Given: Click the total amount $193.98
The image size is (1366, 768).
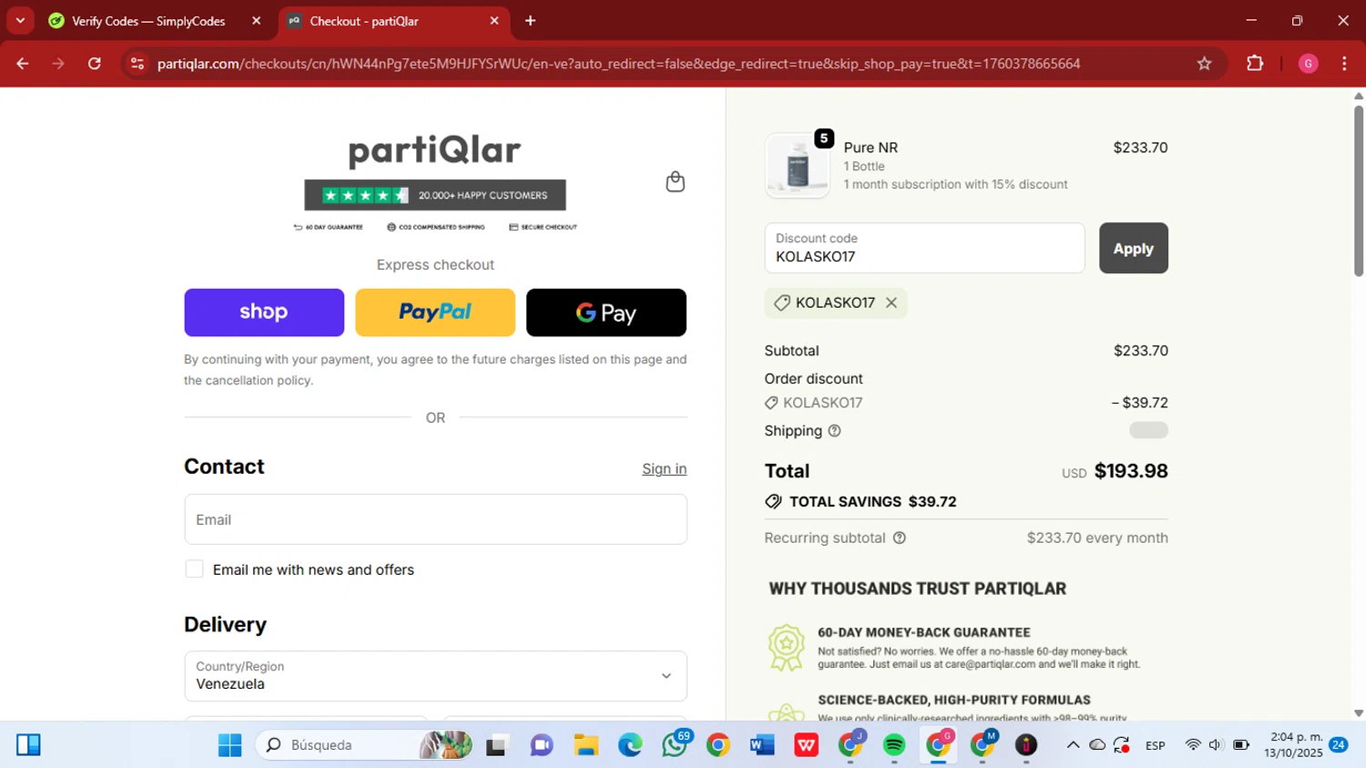Looking at the screenshot, I should pos(1131,471).
